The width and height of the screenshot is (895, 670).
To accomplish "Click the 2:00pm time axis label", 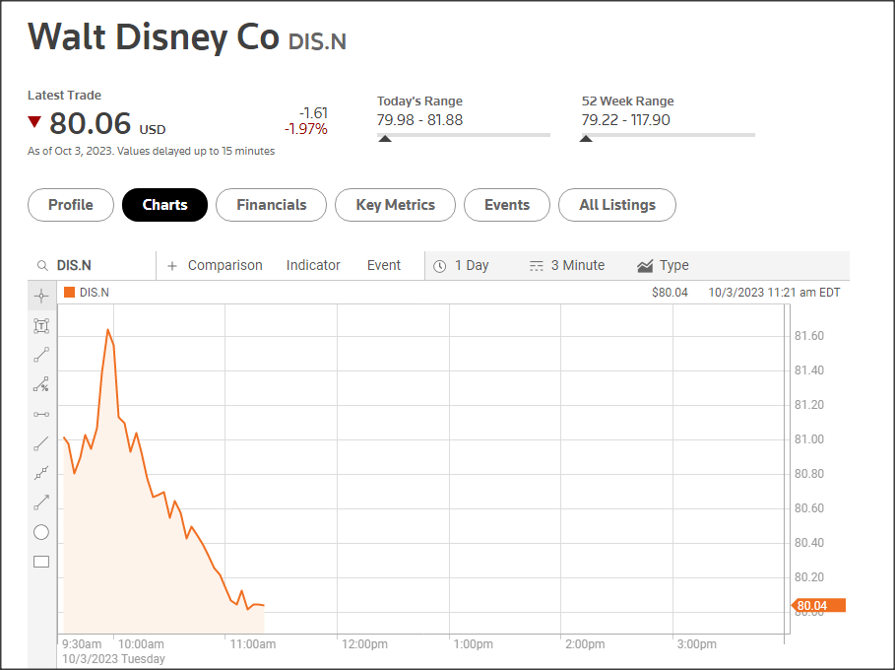I will click(x=585, y=644).
